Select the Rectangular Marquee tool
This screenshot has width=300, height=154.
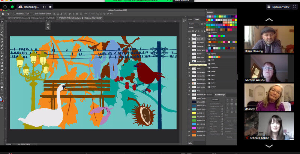coord(2,25)
